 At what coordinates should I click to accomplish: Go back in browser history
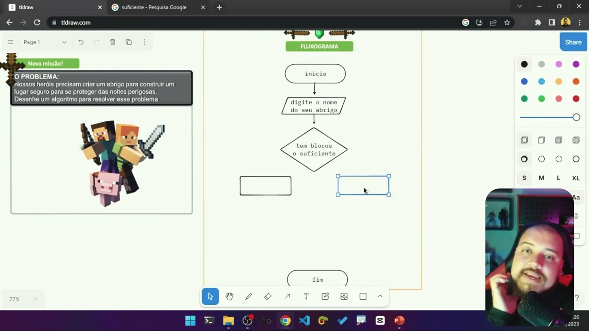click(x=10, y=23)
